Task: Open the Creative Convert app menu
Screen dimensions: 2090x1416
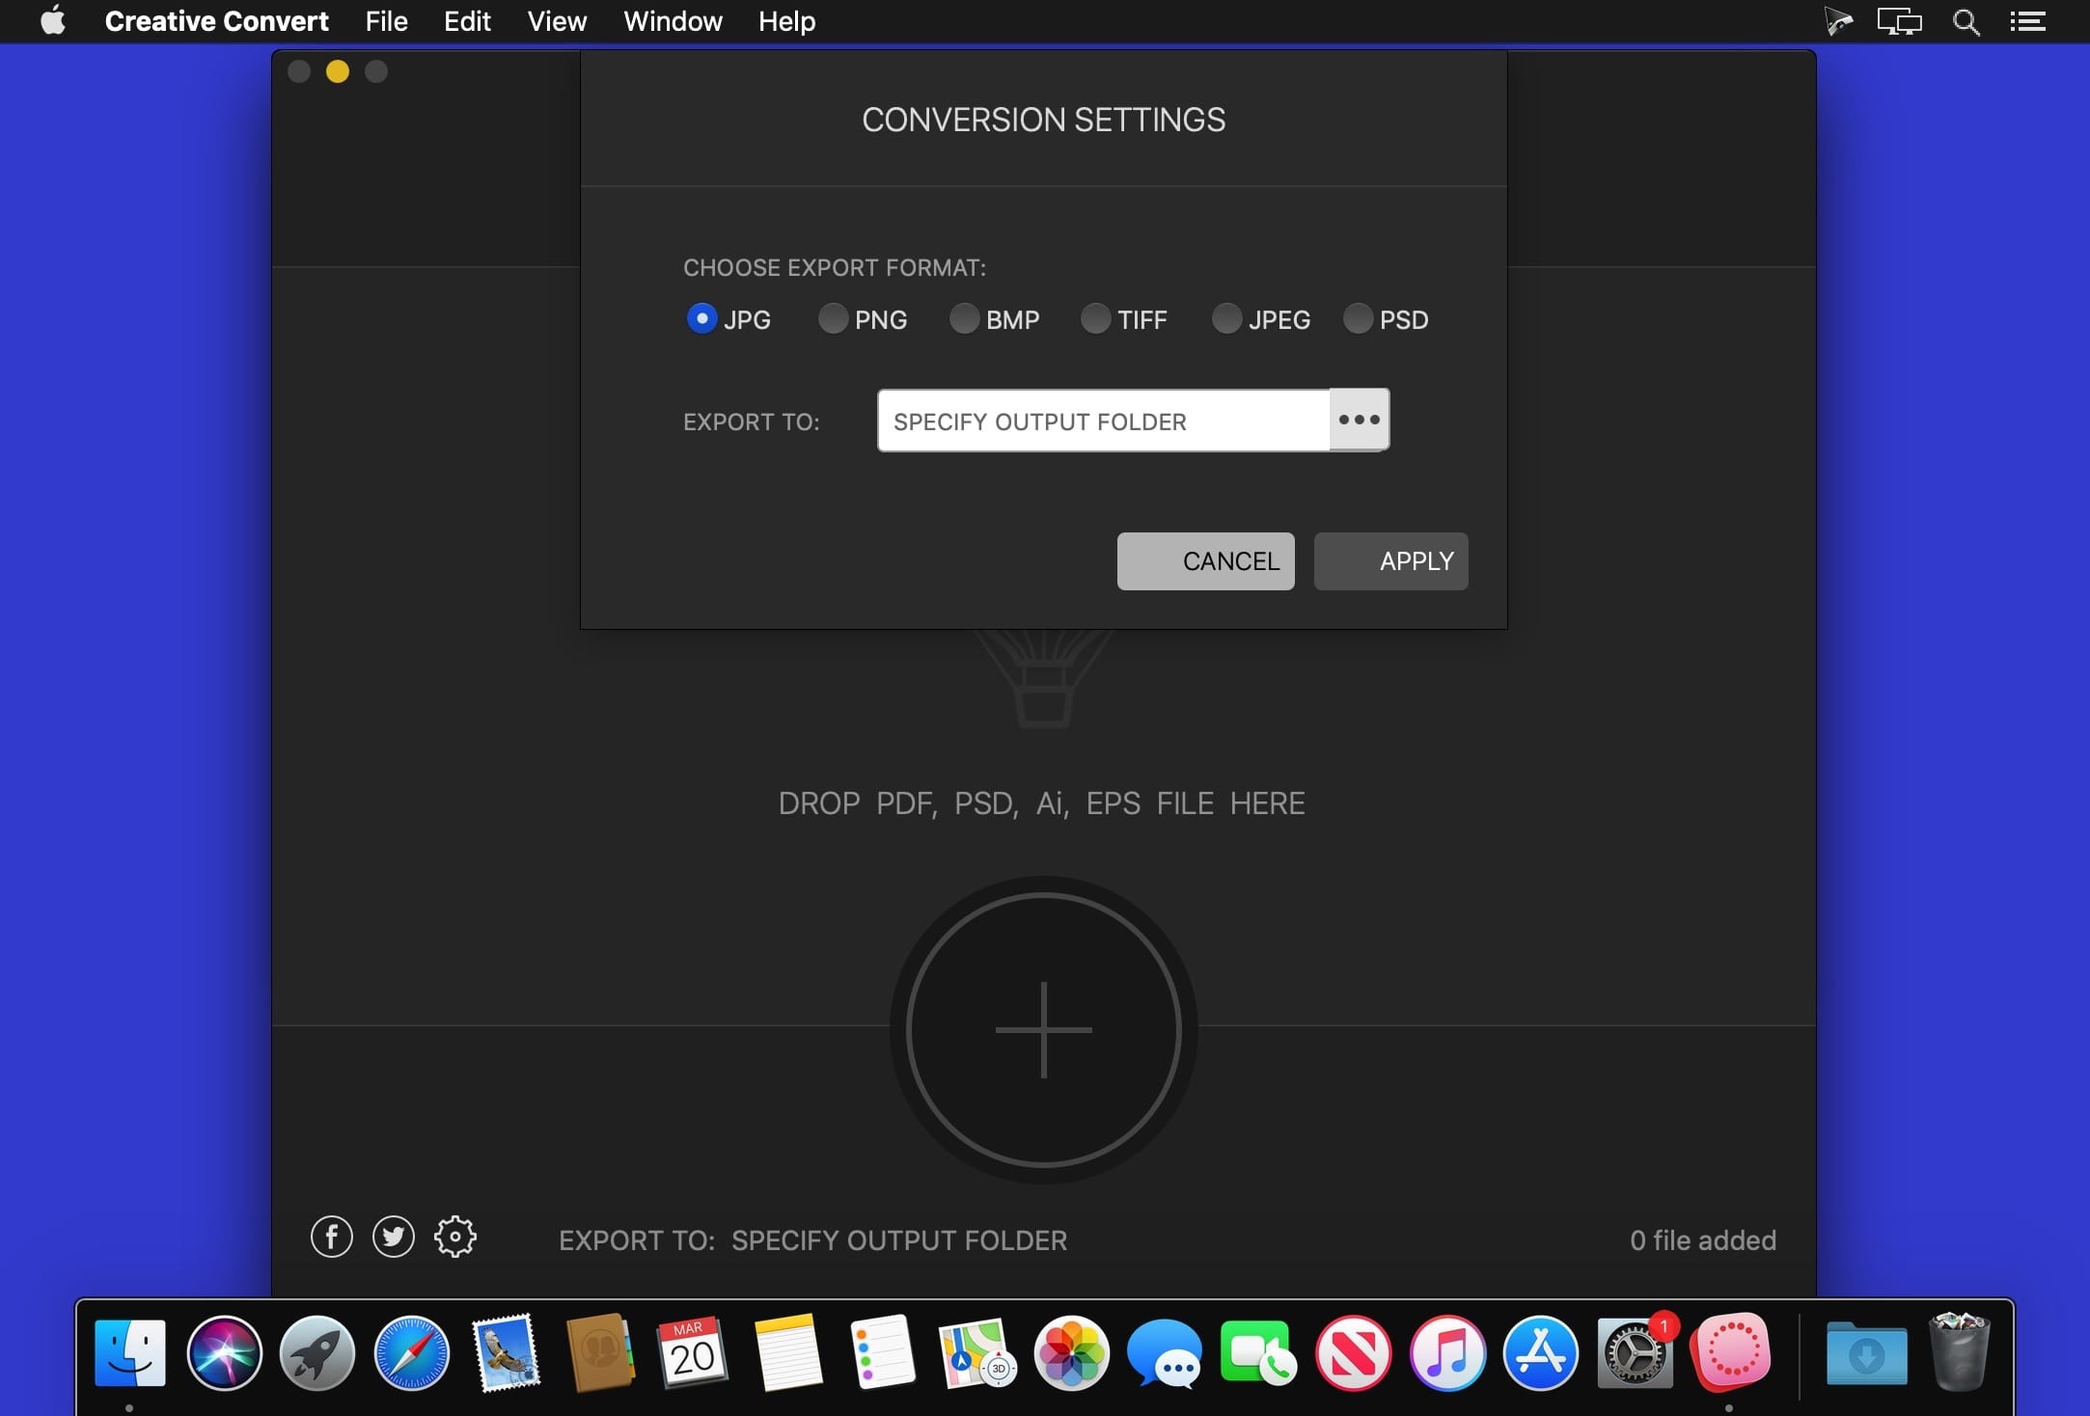Action: click(217, 21)
